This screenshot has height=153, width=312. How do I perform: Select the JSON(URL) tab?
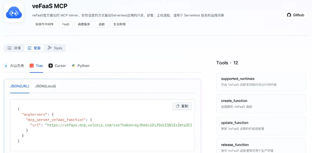pos(20,86)
